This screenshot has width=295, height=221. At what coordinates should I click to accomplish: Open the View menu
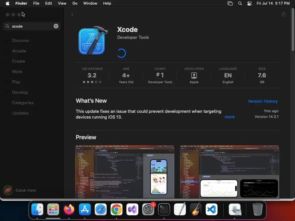(x=62, y=3)
